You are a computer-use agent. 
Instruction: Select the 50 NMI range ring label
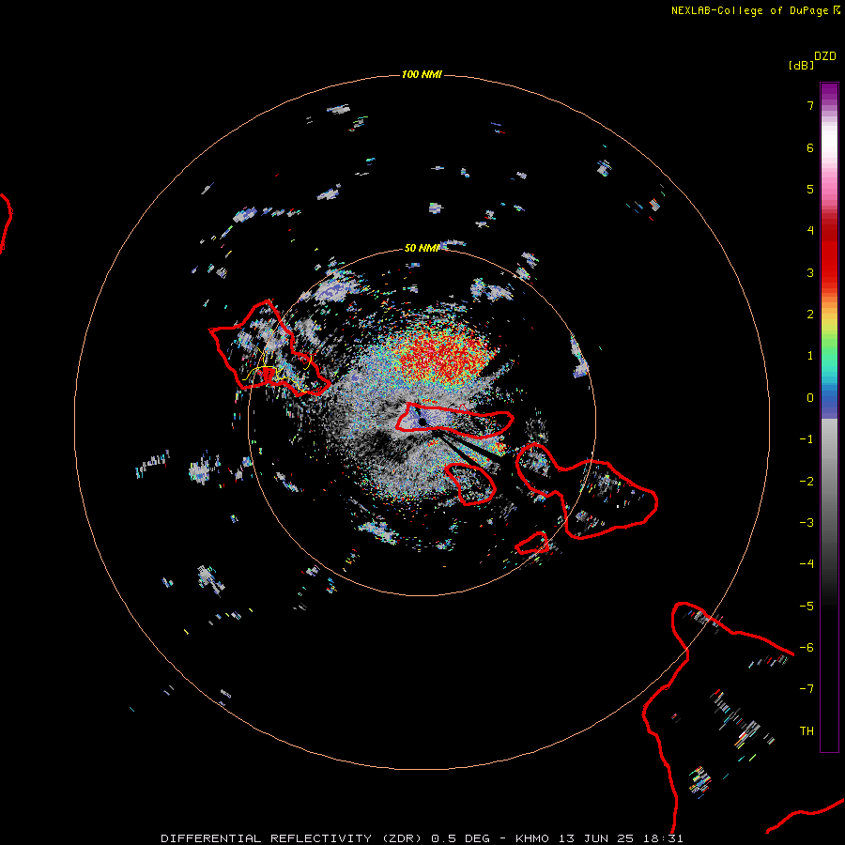coord(422,248)
